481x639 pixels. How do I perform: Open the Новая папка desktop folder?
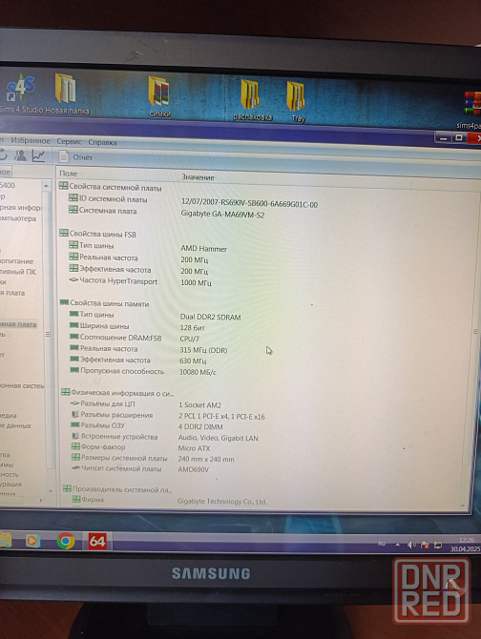[67, 93]
